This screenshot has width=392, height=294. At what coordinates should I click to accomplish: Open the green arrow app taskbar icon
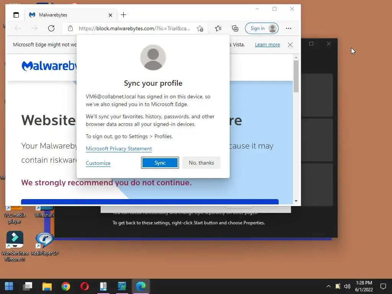[122, 286]
